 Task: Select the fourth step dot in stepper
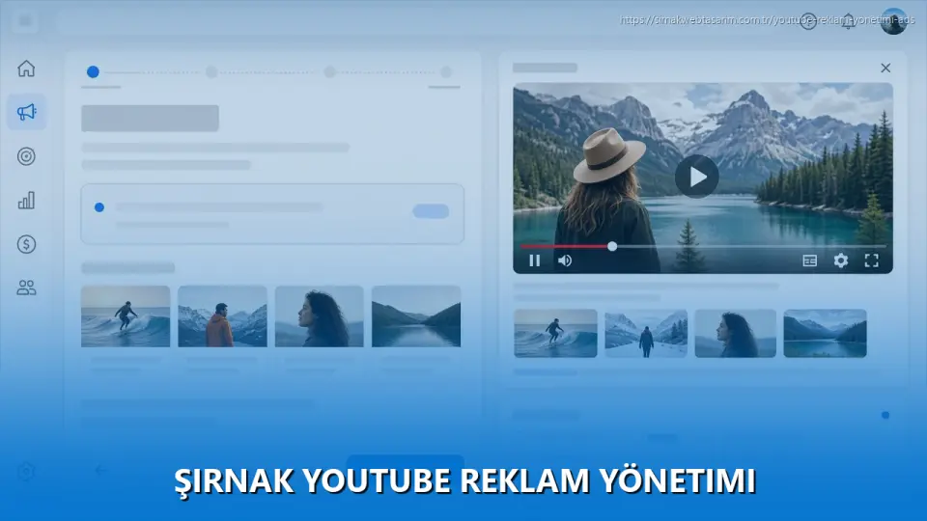pyautogui.click(x=446, y=72)
